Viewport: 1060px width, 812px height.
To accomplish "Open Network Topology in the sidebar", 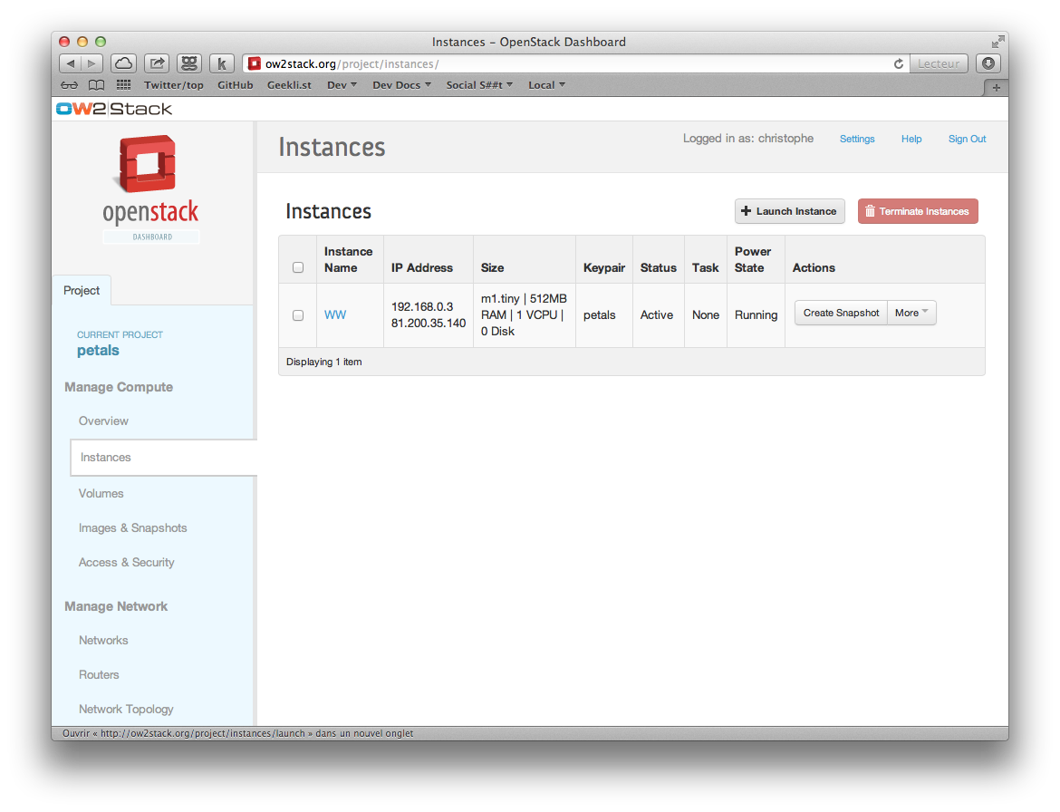I will 126,709.
